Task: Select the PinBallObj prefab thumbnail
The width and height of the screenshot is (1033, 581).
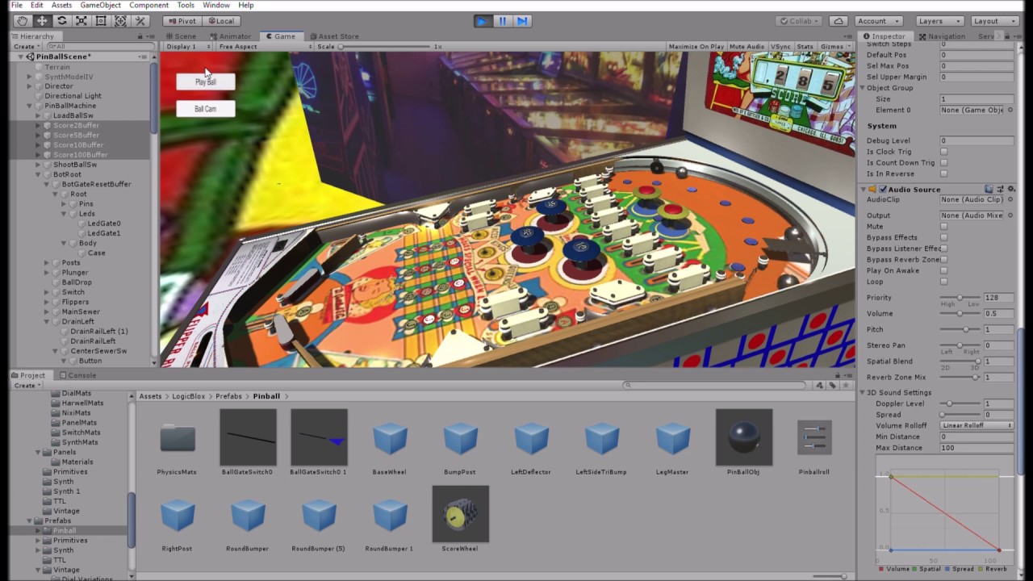Action: point(744,437)
